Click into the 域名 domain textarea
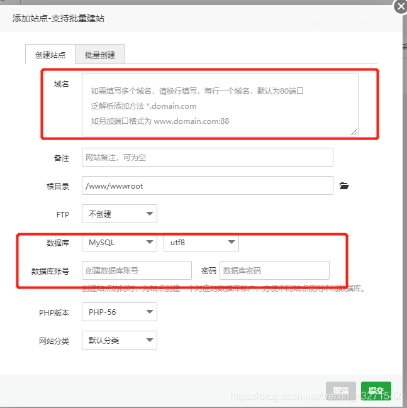This screenshot has height=408, width=407. [x=220, y=105]
